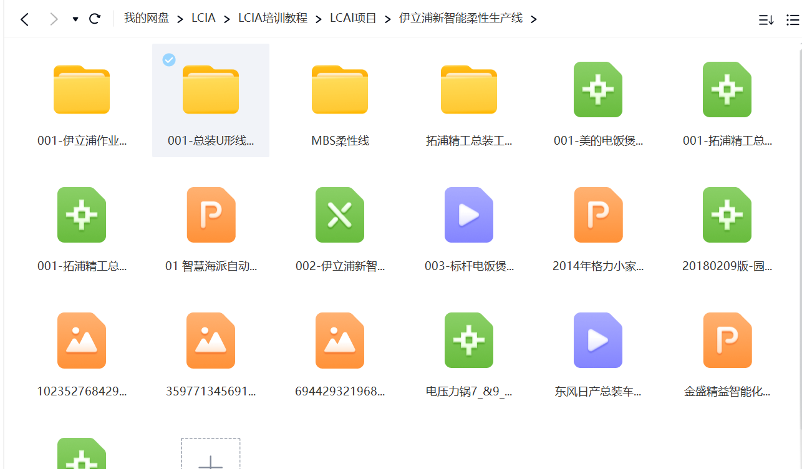The image size is (802, 469).
Task: Play the 003-标杆电饭煲 video file
Action: (x=468, y=215)
